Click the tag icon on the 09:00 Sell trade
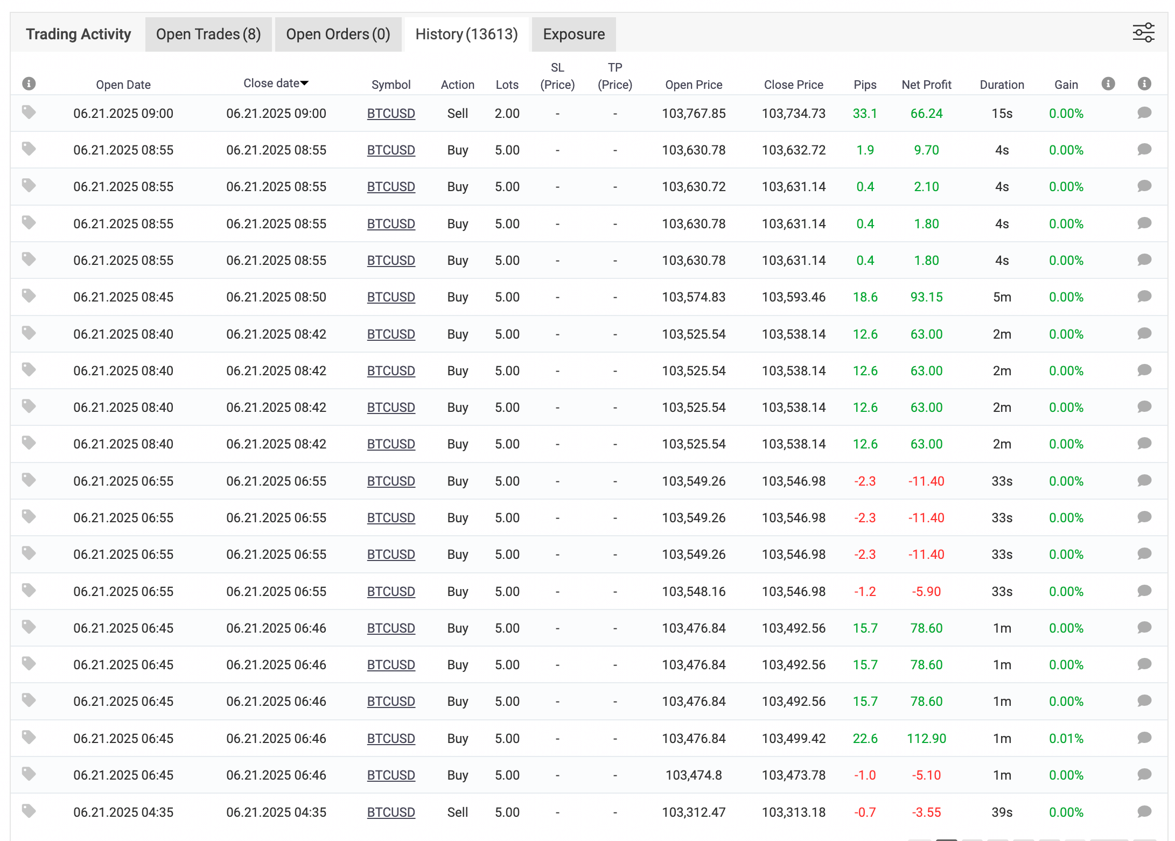Image resolution: width=1175 pixels, height=841 pixels. pyautogui.click(x=29, y=113)
